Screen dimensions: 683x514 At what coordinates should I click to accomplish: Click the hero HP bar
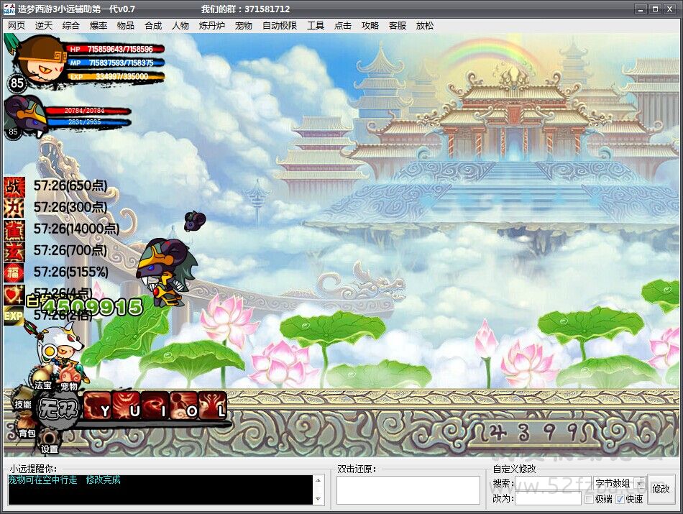point(116,49)
